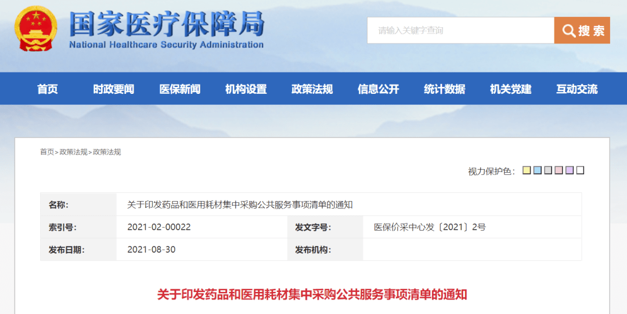Select the blue eye-protection color swatch

[538, 170]
